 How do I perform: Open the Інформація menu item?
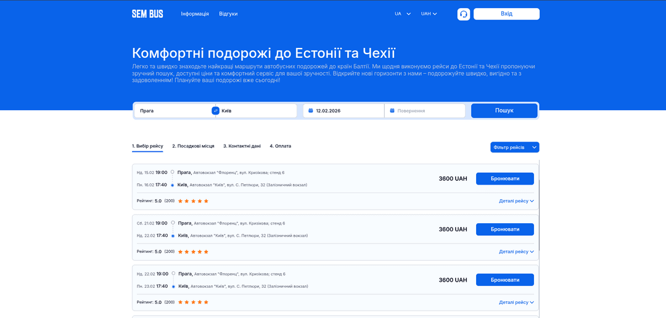click(195, 14)
